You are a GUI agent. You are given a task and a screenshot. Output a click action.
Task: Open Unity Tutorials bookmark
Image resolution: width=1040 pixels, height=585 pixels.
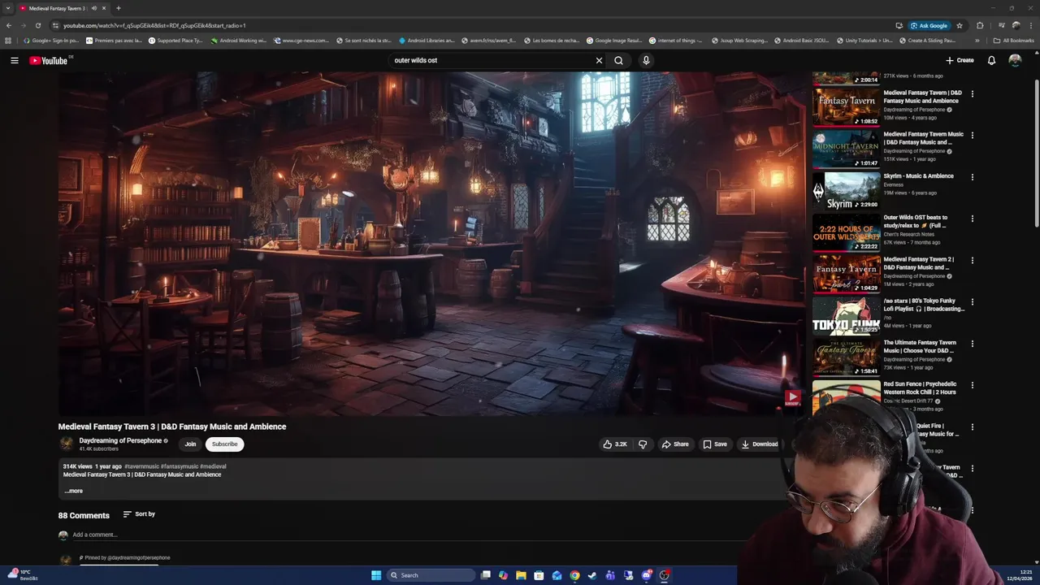[x=864, y=40]
